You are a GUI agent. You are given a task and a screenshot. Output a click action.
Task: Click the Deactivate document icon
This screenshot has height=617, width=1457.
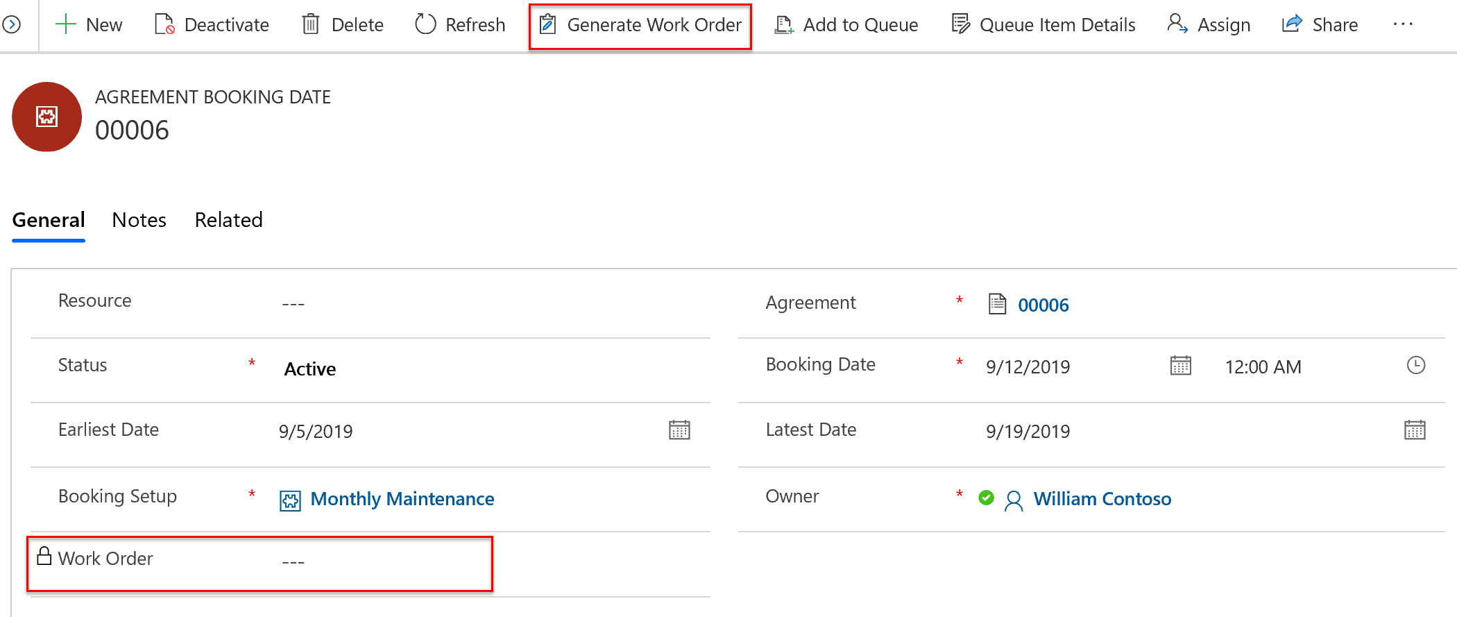point(164,24)
